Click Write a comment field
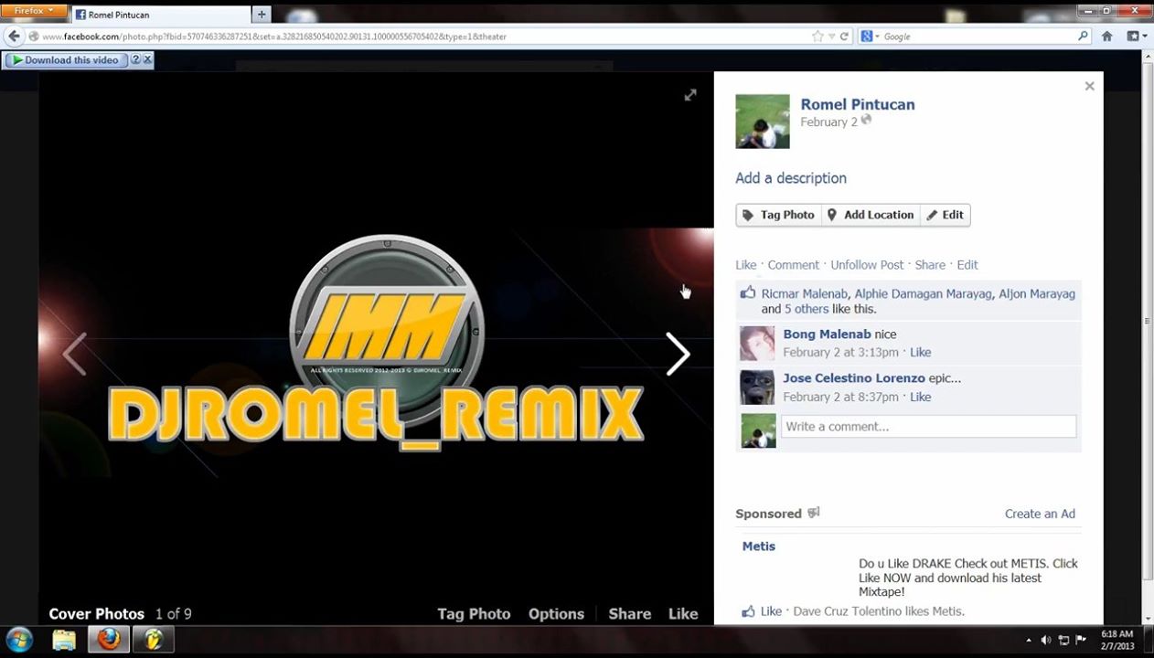The height and width of the screenshot is (658, 1154). pos(928,427)
